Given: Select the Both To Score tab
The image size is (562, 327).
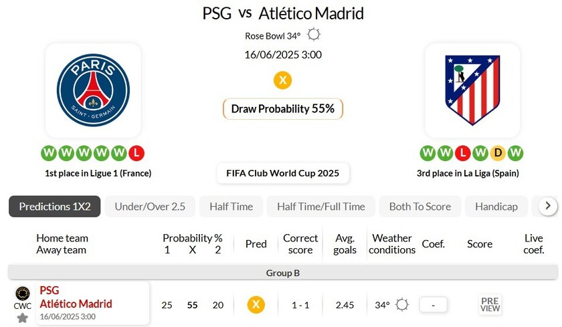Looking at the screenshot, I should [x=420, y=207].
